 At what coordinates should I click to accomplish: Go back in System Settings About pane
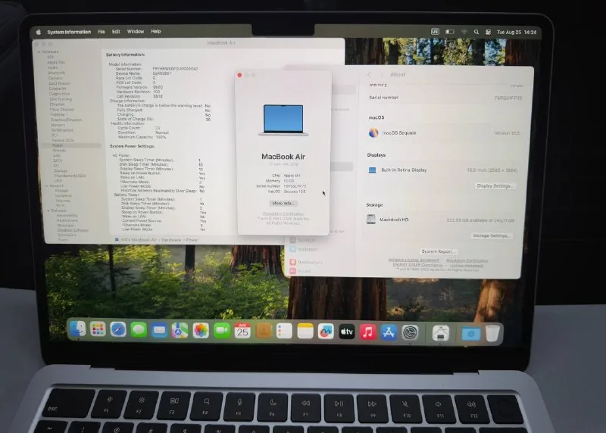369,74
